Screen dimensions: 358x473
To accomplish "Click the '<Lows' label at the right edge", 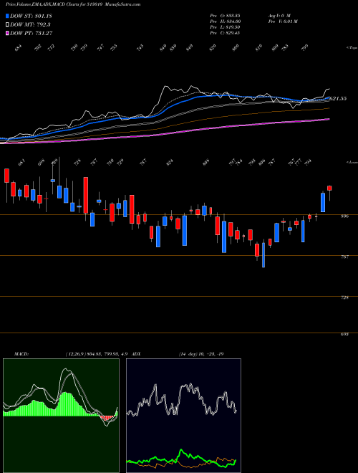I will point(352,163).
